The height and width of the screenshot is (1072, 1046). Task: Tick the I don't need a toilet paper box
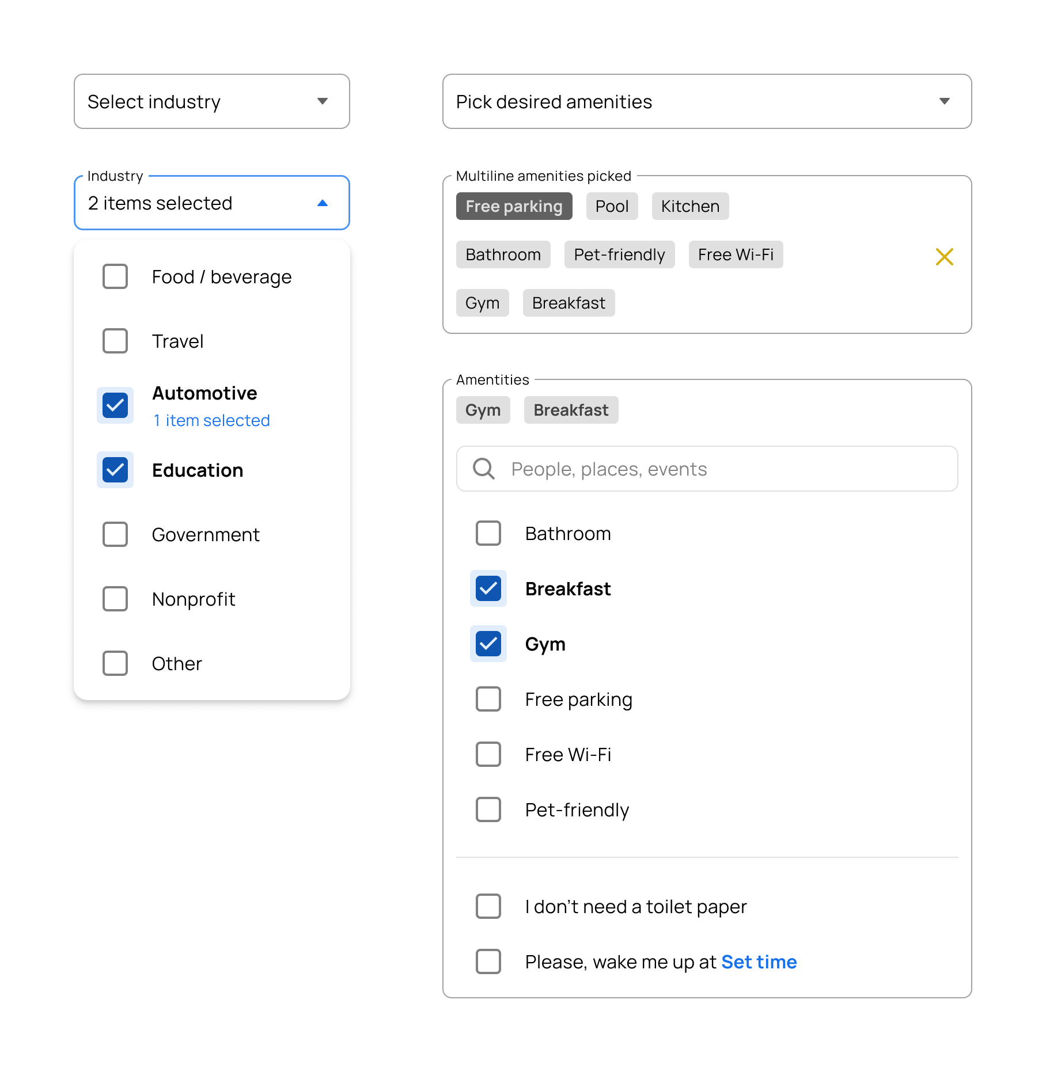[488, 906]
